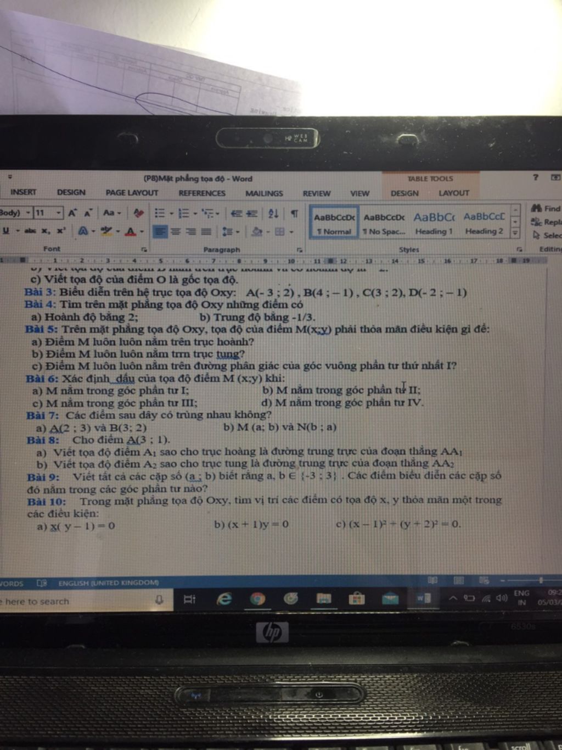
Task: Click the borders icon
Action: tap(279, 231)
